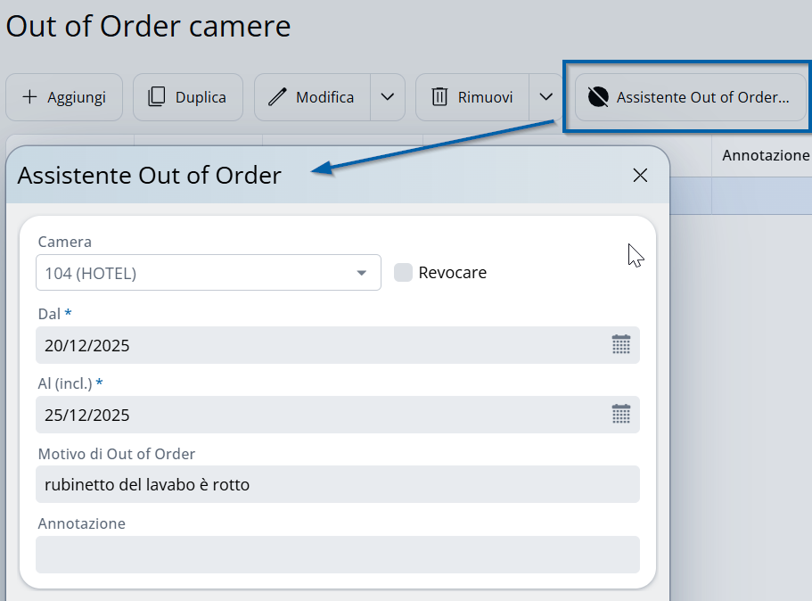Click the Annotazione column header
This screenshot has height=601, width=812.
(765, 155)
